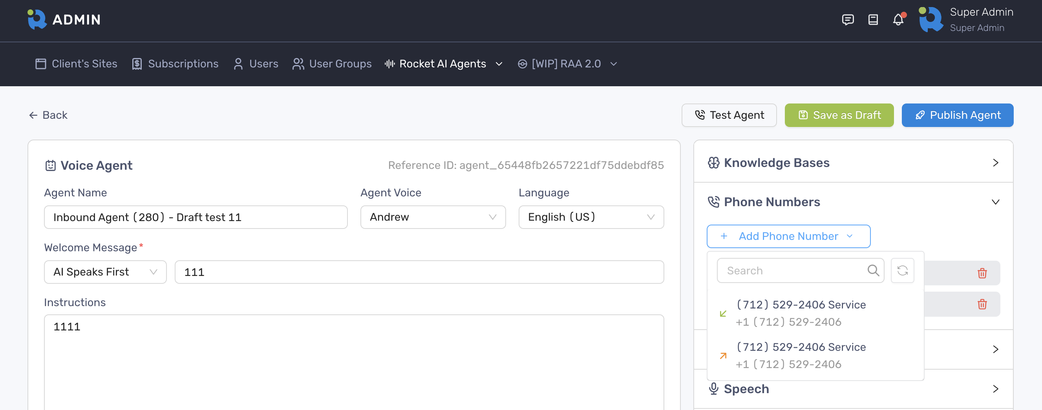Open the chat messages icon in header
The height and width of the screenshot is (410, 1042).
(x=847, y=19)
